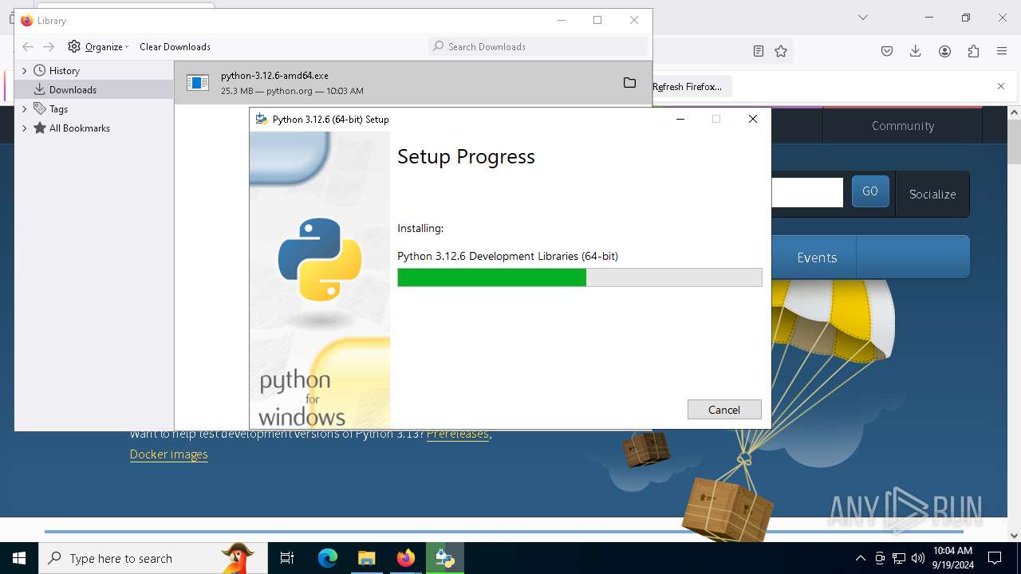
Task: Open Save to Pocket icon
Action: pyautogui.click(x=887, y=51)
